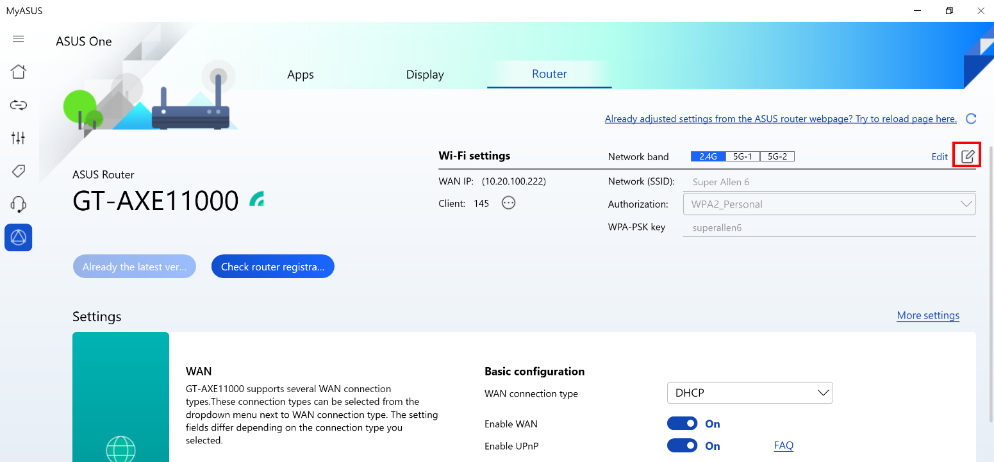Click Check router registration button
The image size is (994, 462).
(x=273, y=267)
